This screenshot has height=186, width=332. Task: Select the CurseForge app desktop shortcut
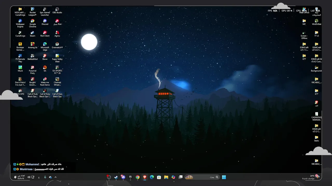pos(20,34)
